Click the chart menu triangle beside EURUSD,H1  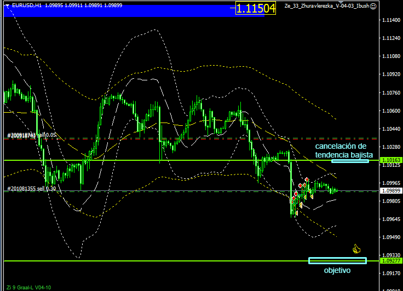click(x=7, y=5)
